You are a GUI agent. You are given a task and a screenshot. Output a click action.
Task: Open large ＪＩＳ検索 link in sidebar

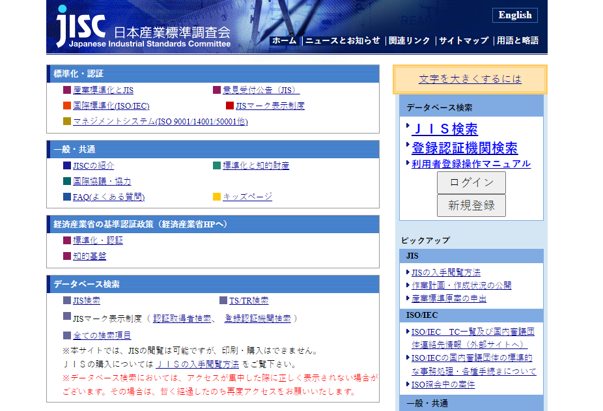(x=445, y=130)
